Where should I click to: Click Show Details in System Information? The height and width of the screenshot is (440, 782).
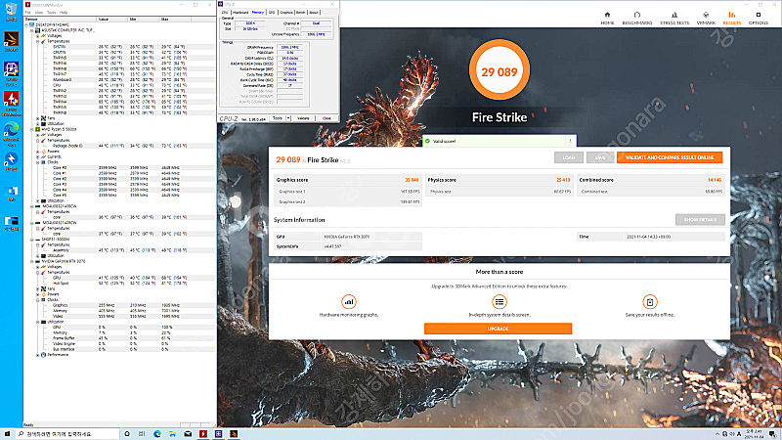point(700,219)
